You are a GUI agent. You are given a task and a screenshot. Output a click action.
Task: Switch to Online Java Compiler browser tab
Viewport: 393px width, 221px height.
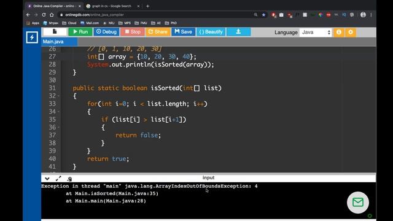tap(53, 6)
